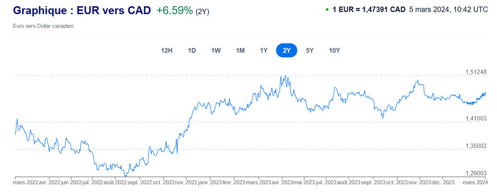This screenshot has width=497, height=193.
Task: Click the 'sept. 2022' axis label
Action: pyautogui.click(x=139, y=183)
